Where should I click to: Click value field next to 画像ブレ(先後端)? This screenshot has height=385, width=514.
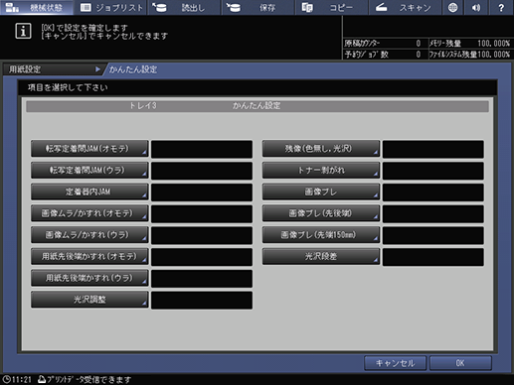(x=433, y=213)
